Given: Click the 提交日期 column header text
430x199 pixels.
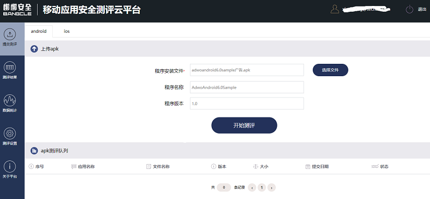Looking at the screenshot, I should point(320,166).
